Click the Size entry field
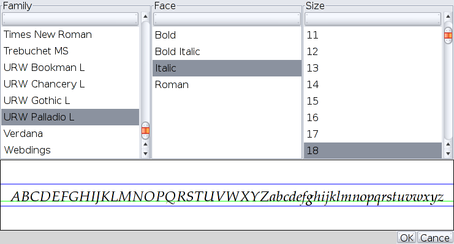 373,19
